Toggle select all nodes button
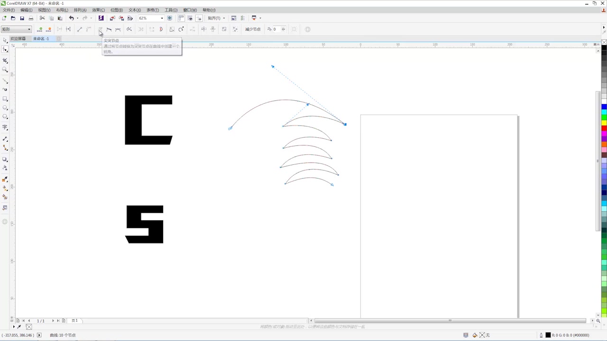 coord(235,29)
